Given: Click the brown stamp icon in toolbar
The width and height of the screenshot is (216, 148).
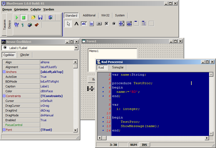Looking at the screenshot, I should coord(37,25).
